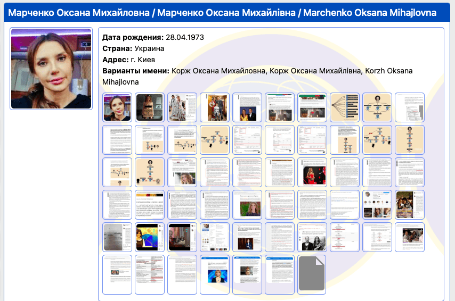Open thumbnail with orange-yellow banner and large text
455x301 pixels.
pos(150,205)
